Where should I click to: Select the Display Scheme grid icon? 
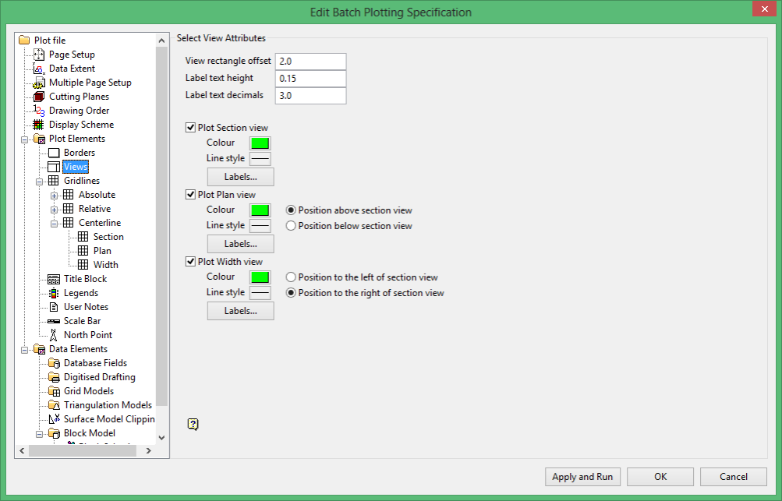[x=38, y=125]
